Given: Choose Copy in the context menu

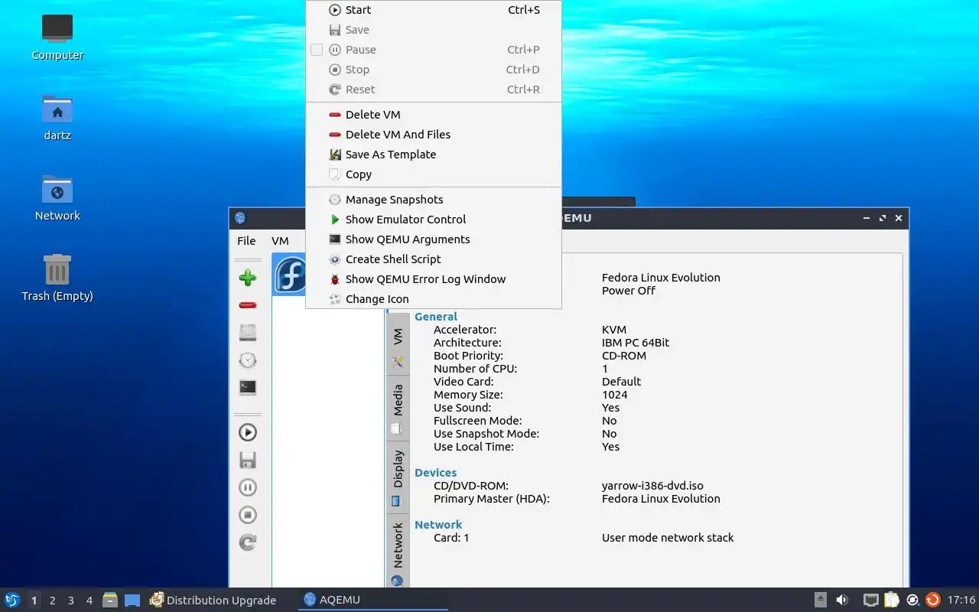Looking at the screenshot, I should (434, 174).
